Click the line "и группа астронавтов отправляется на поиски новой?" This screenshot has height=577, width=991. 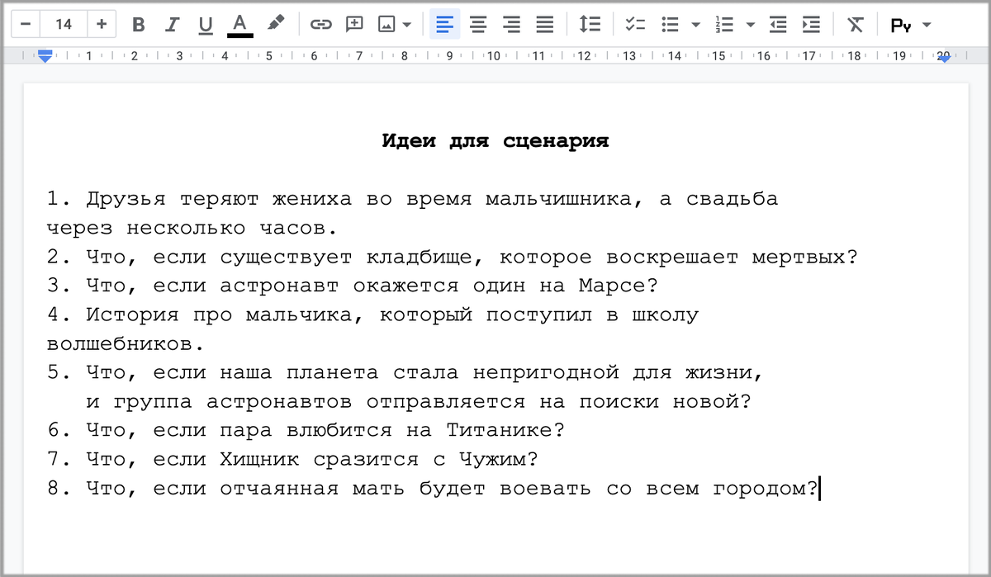(419, 402)
